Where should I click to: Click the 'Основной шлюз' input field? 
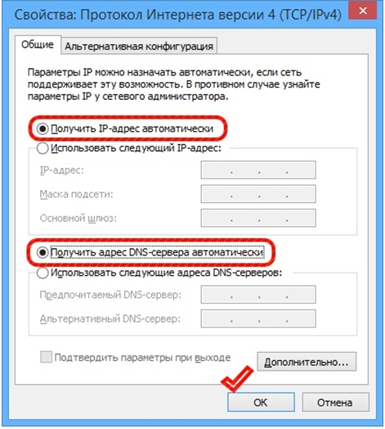pyautogui.click(x=258, y=218)
